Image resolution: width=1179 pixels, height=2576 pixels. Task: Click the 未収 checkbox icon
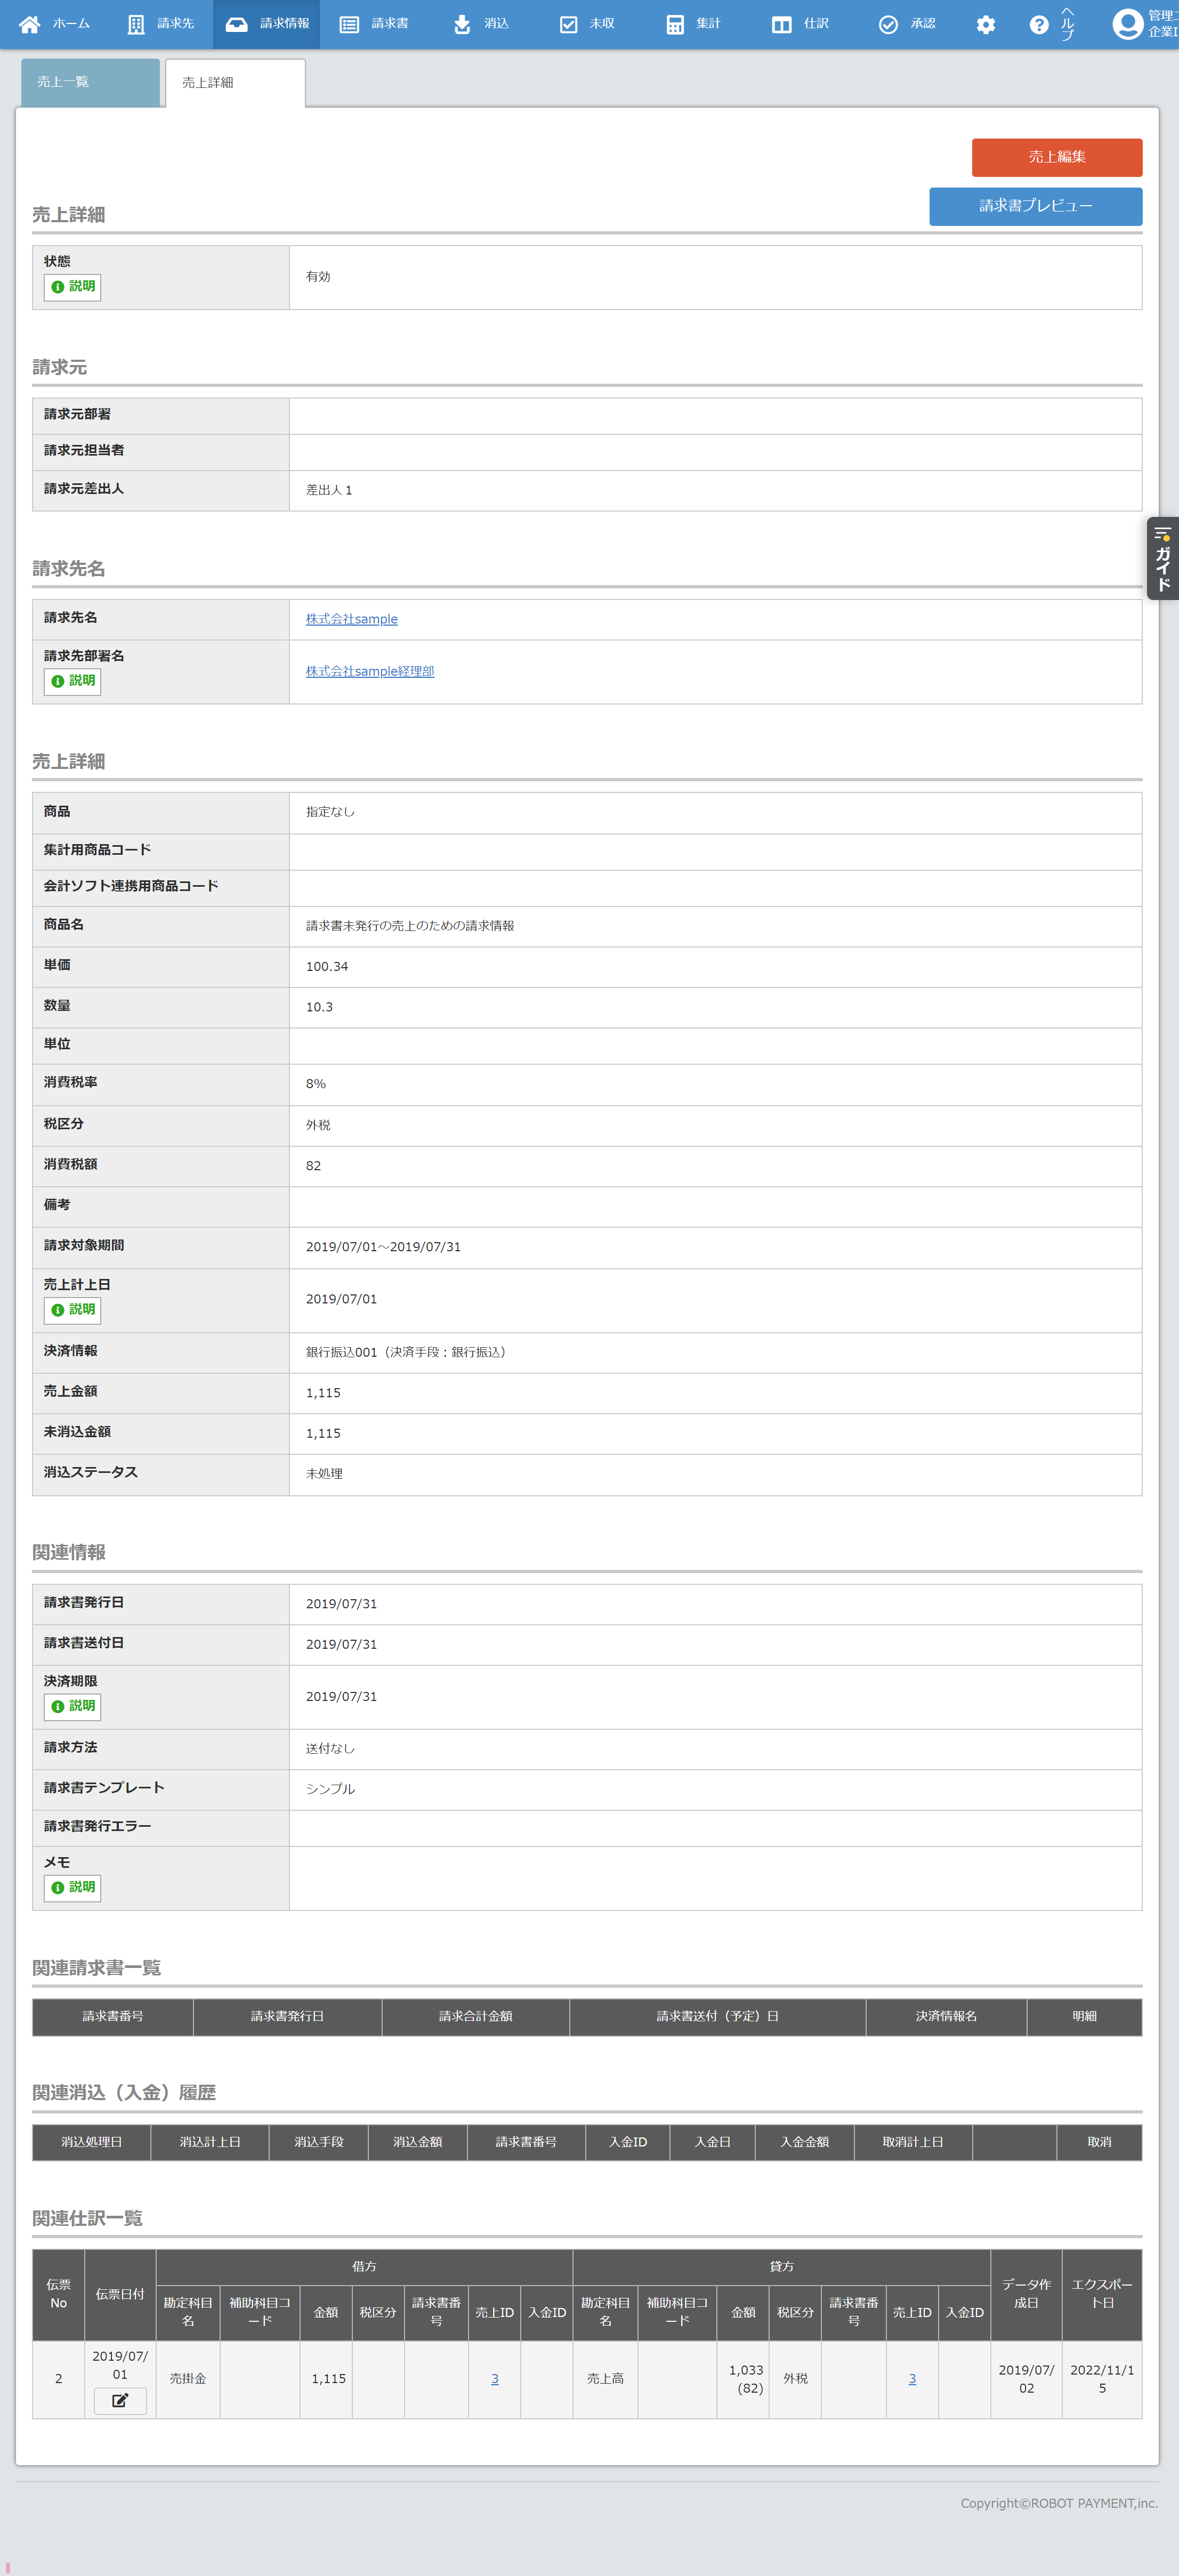tap(568, 24)
